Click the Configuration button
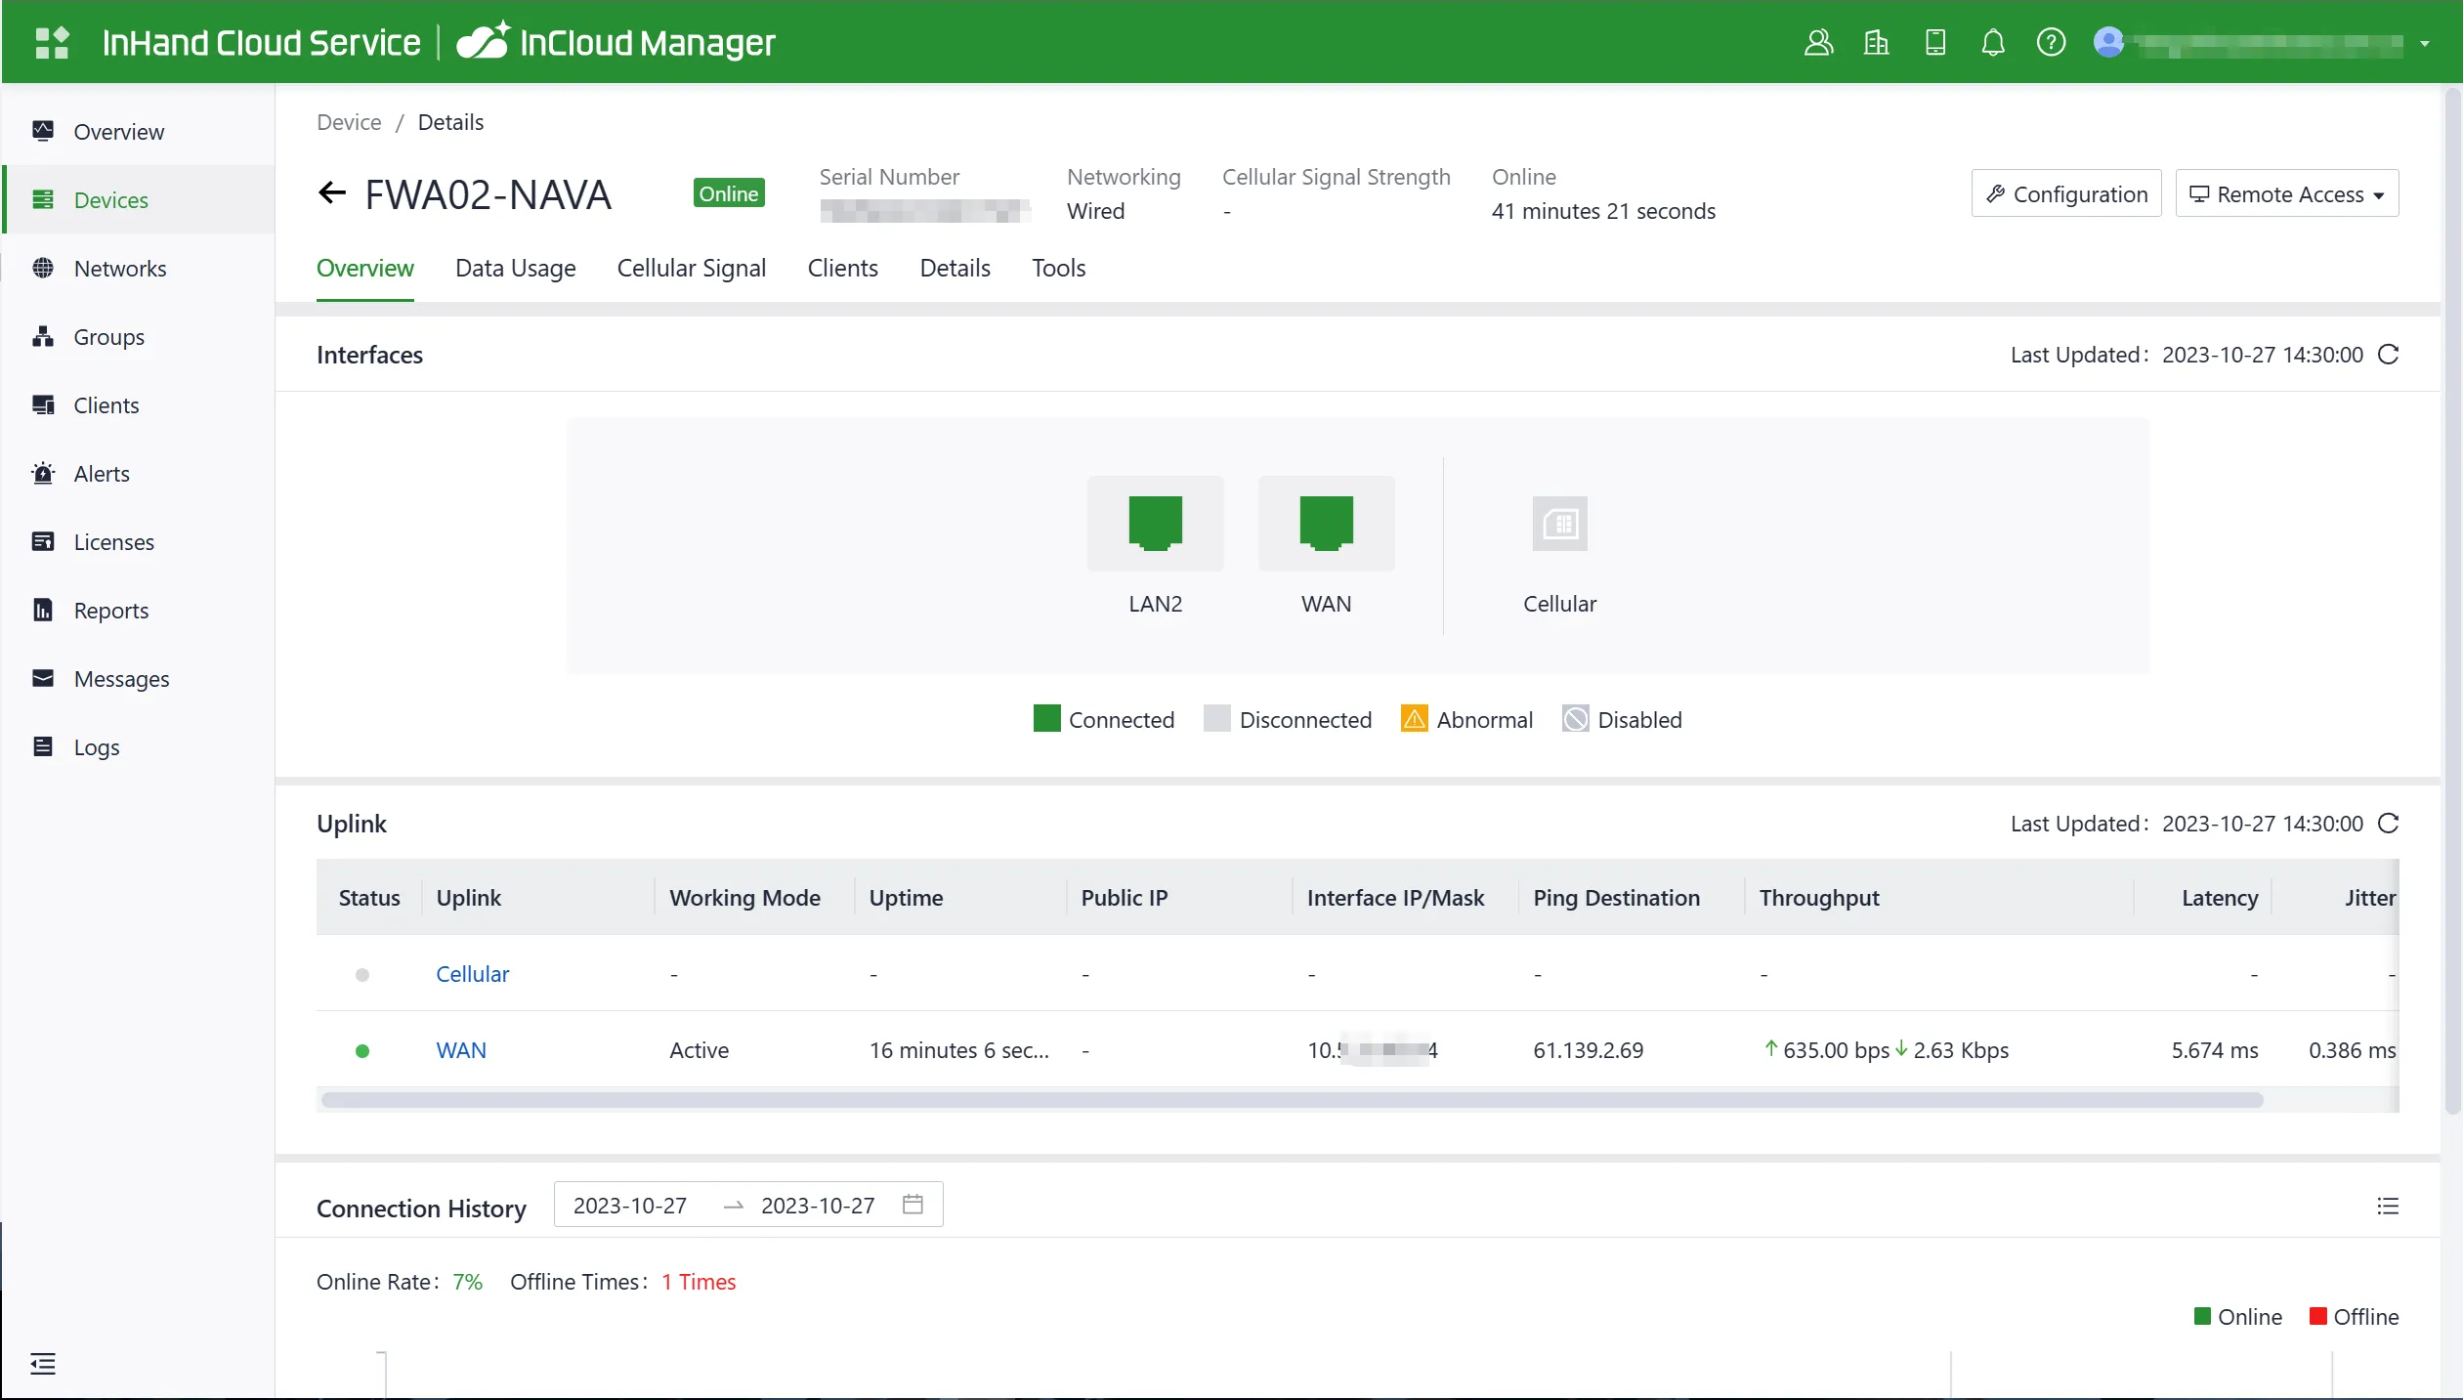The image size is (2463, 1400). pos(2065,193)
